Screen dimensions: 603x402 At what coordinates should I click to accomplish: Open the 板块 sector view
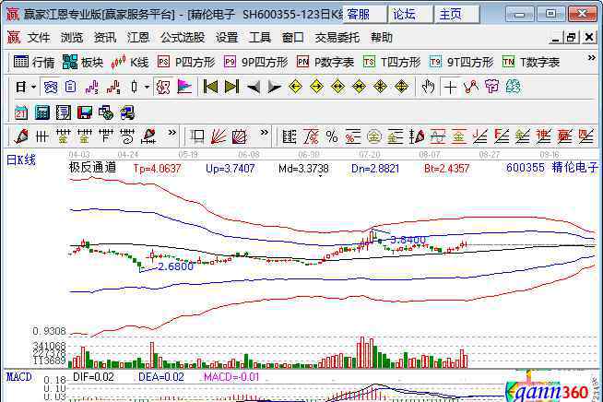coord(83,62)
